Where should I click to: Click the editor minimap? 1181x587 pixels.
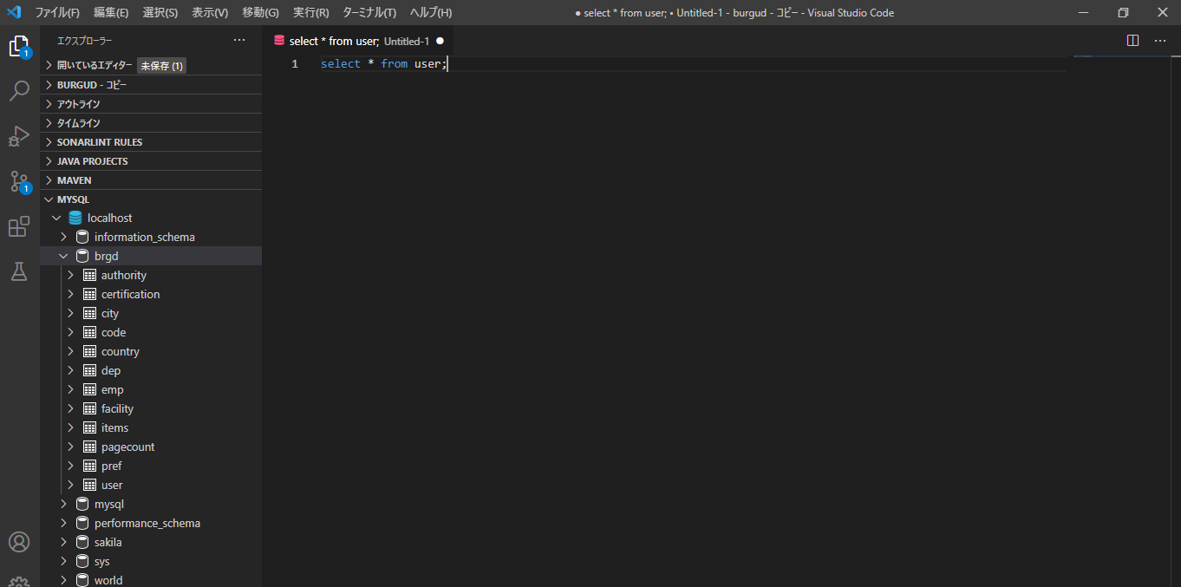(1120, 321)
